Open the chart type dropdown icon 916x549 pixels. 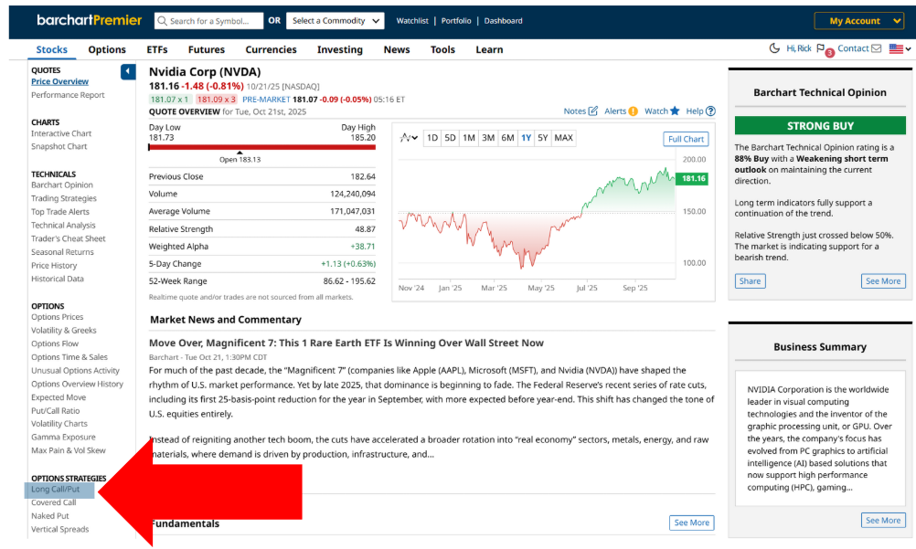pyautogui.click(x=409, y=138)
